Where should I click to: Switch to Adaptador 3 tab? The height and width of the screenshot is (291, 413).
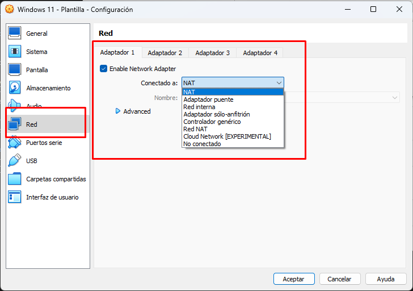point(213,53)
